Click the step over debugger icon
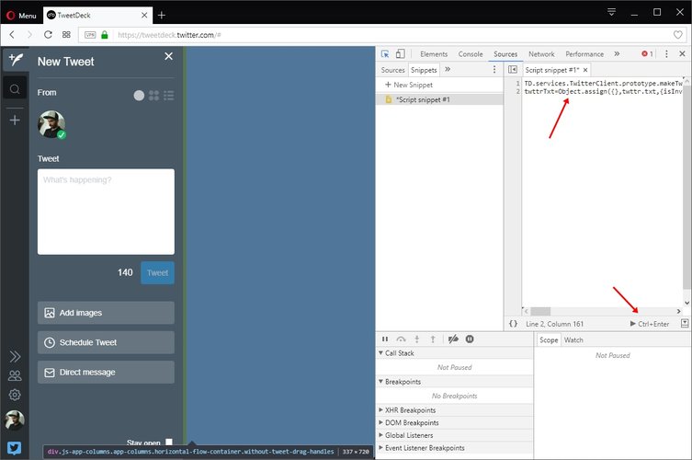 [x=401, y=339]
